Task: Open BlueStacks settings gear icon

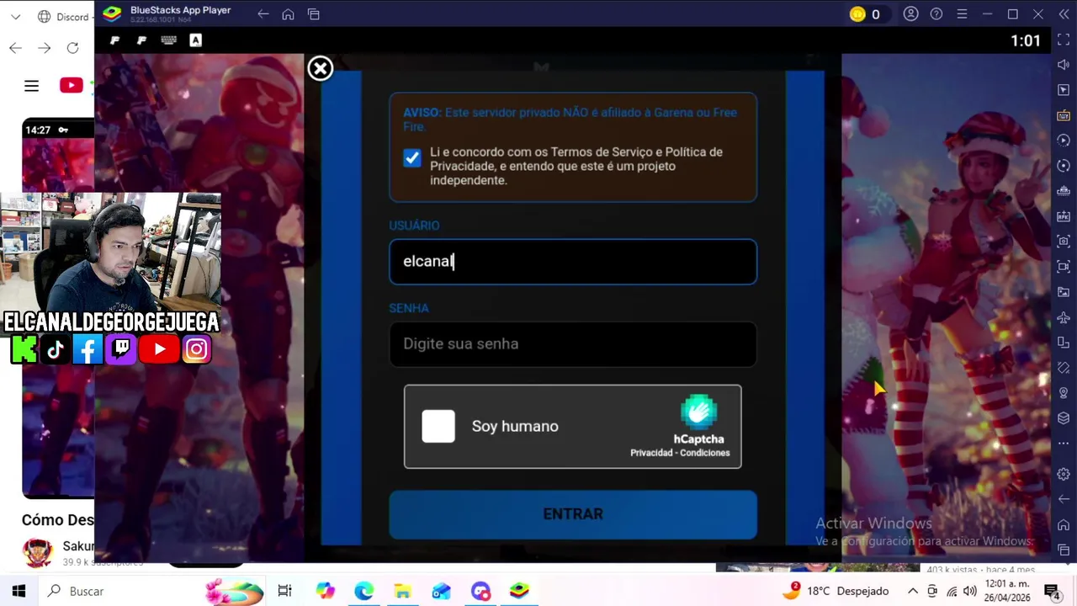Action: [x=1064, y=475]
